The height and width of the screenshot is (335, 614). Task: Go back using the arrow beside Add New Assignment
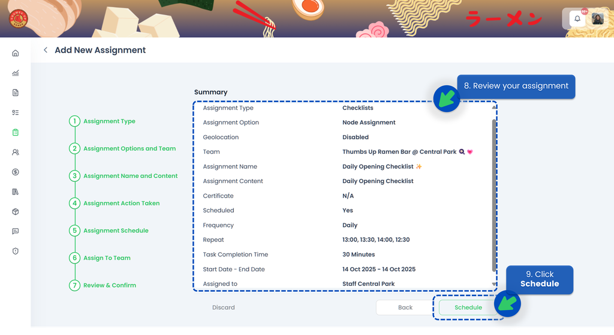[46, 50]
